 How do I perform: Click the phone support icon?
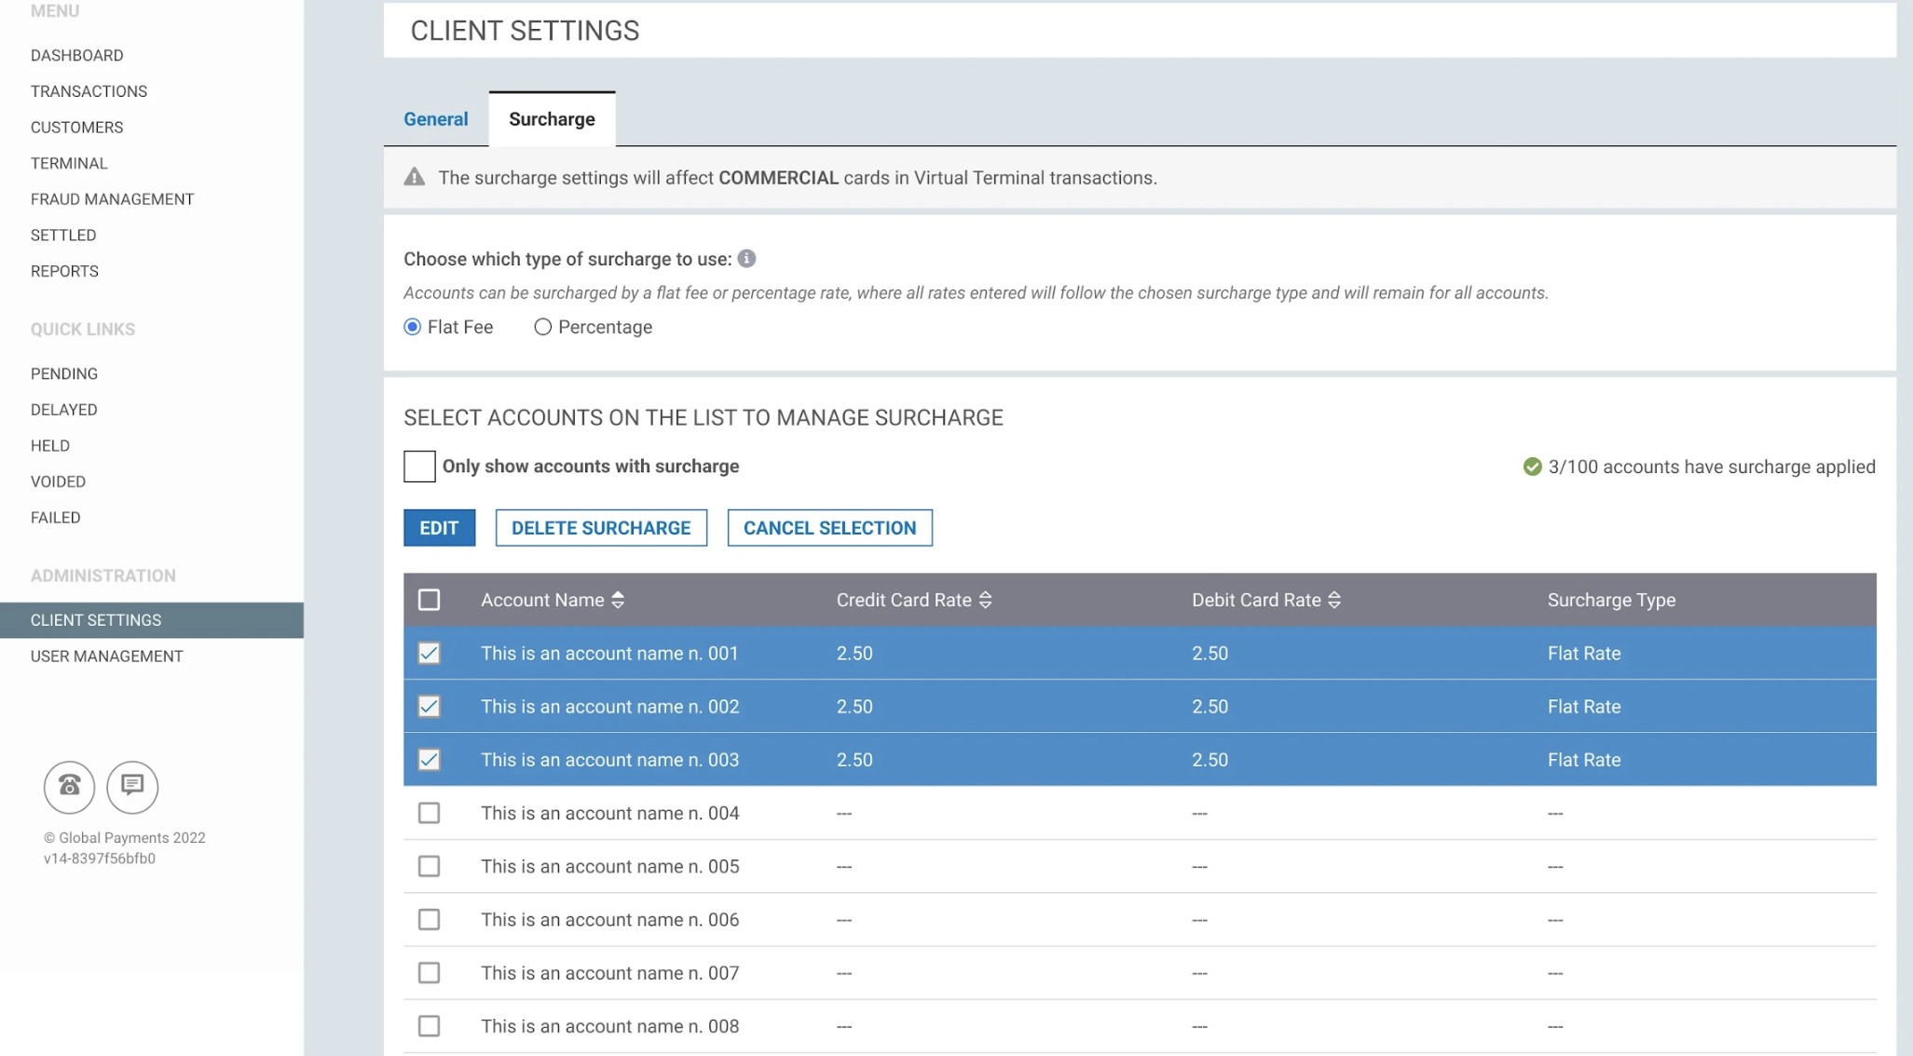(69, 786)
